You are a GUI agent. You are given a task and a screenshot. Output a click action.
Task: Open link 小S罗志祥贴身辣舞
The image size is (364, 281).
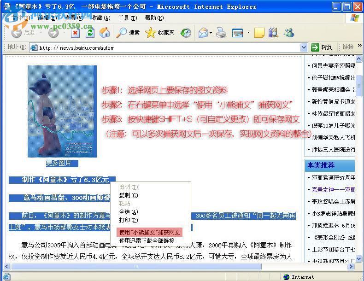tap(333, 213)
